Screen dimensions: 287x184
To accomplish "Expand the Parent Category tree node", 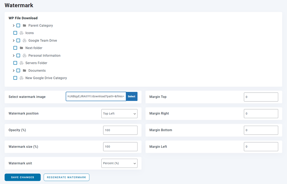I will [13, 26].
